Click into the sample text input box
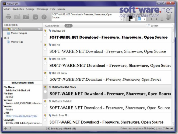 click(86, 17)
